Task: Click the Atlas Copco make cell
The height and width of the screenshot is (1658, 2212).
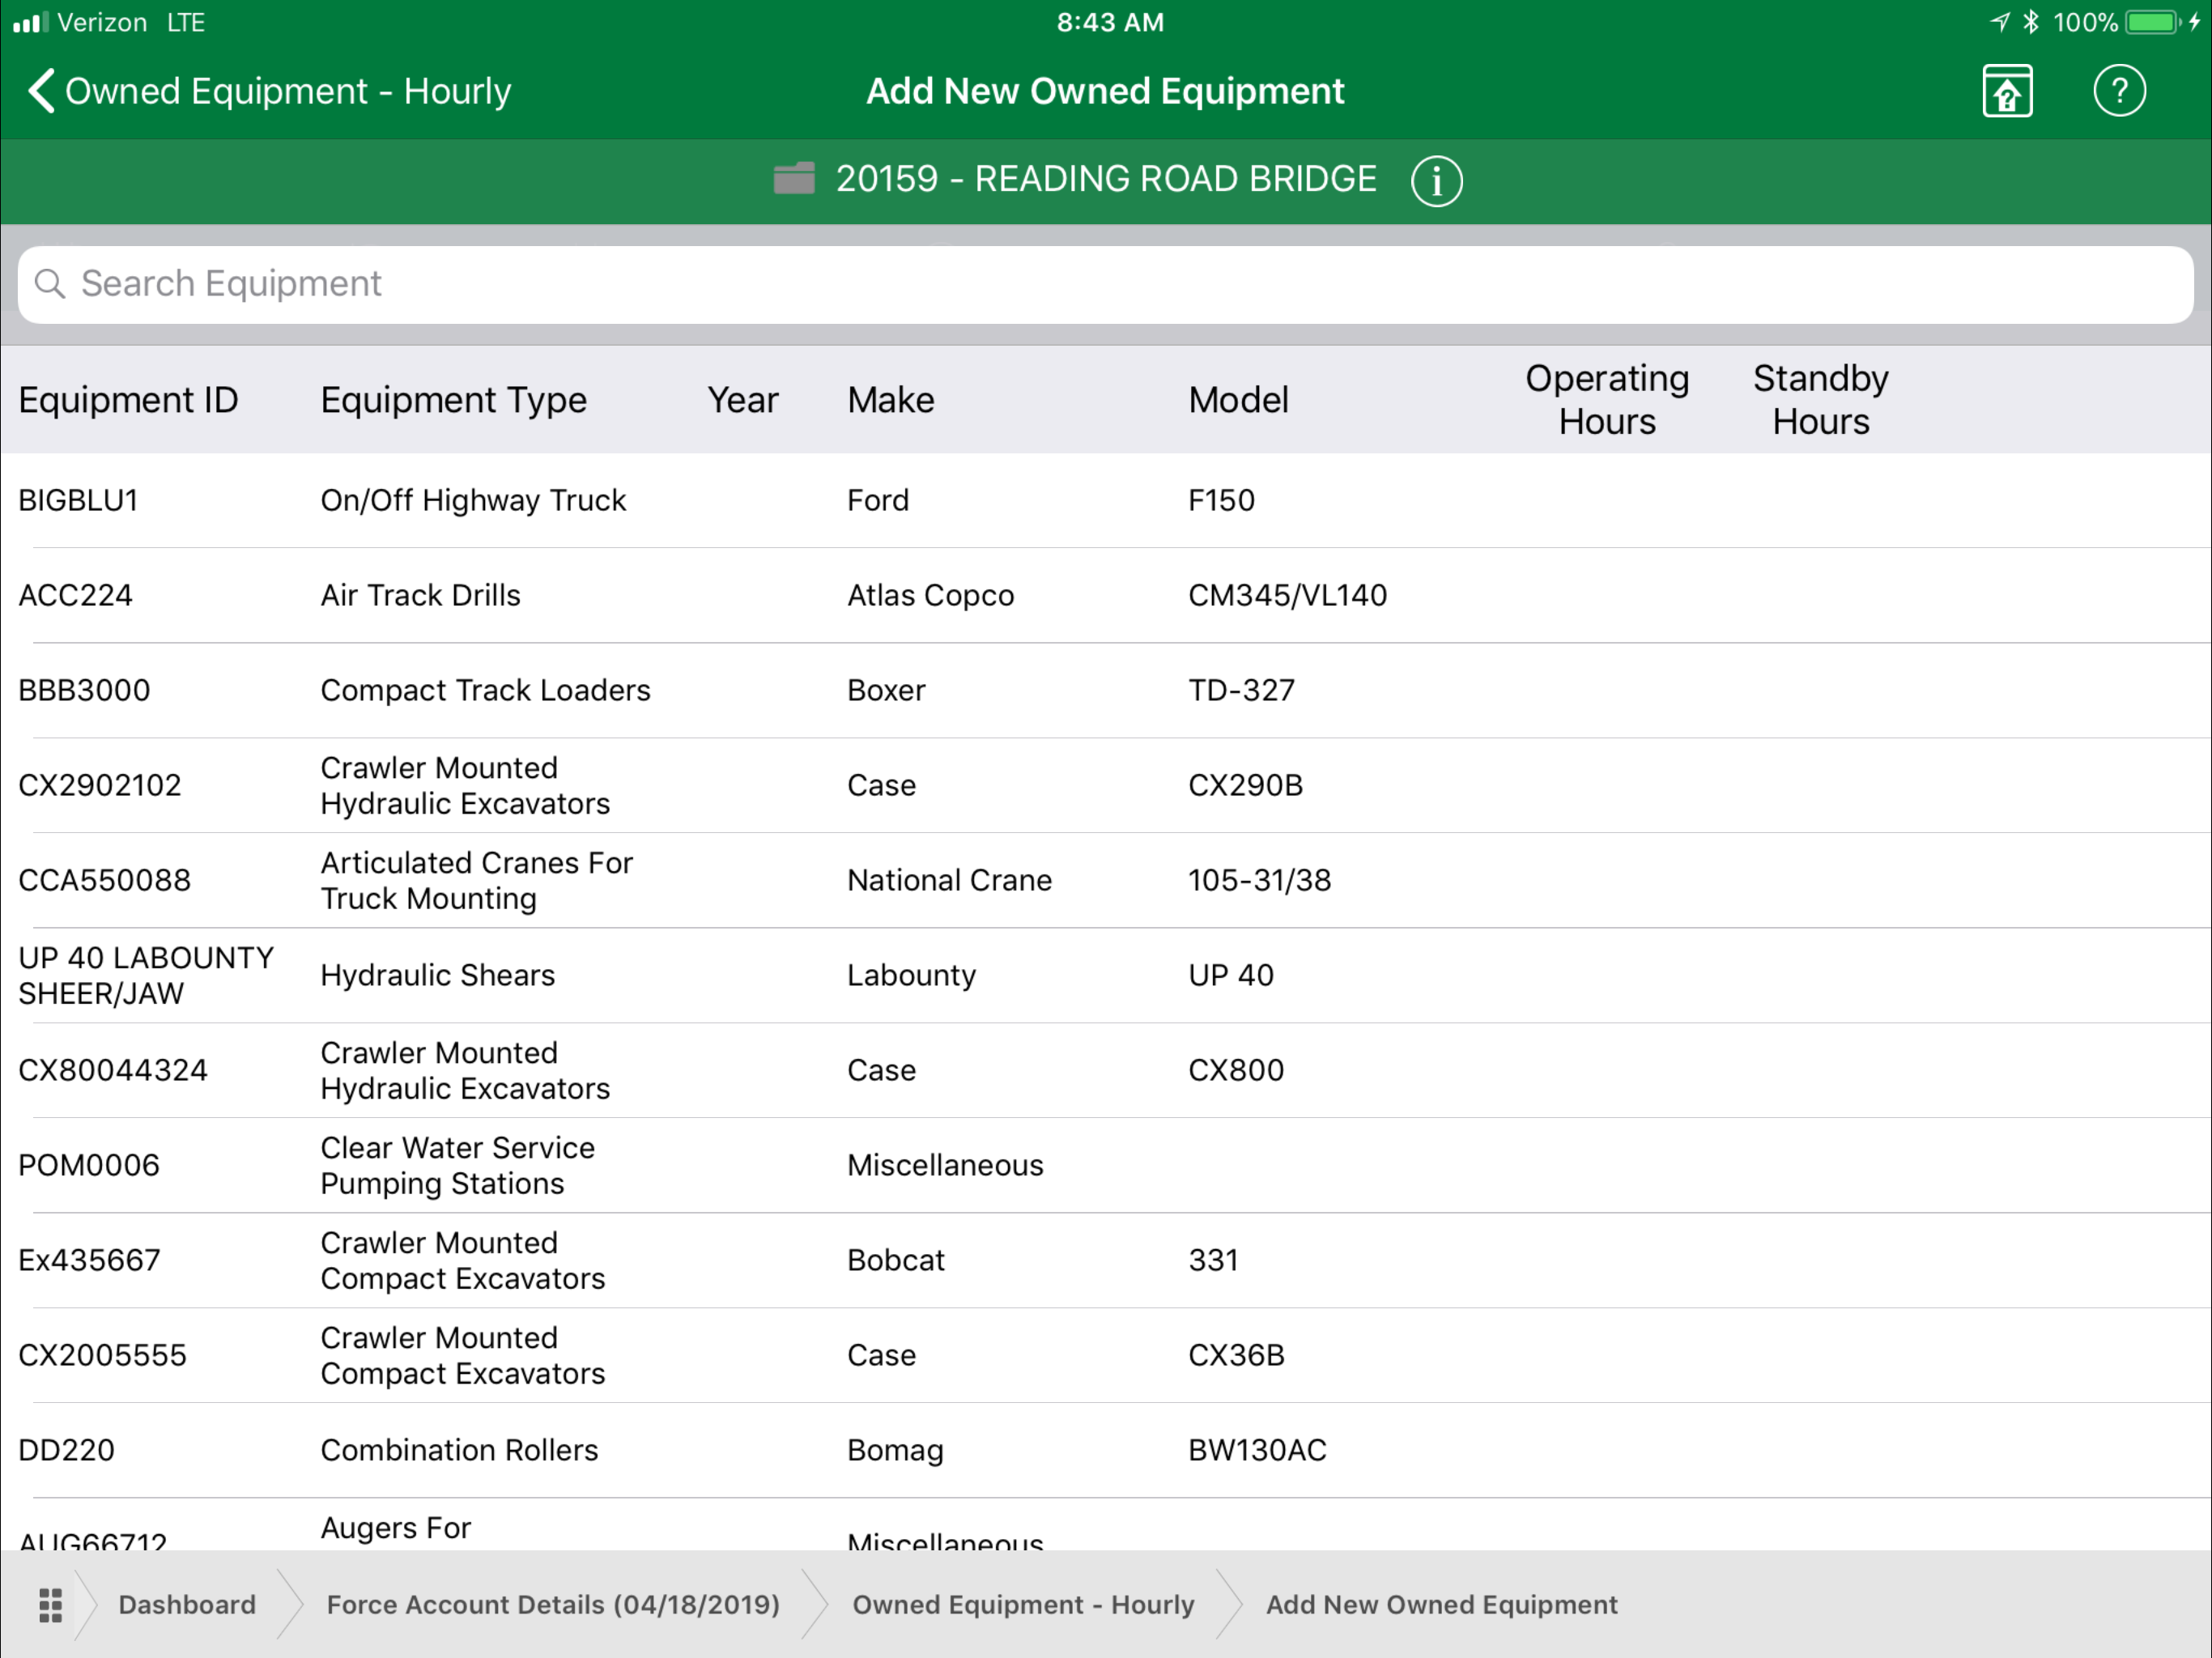Action: (930, 595)
